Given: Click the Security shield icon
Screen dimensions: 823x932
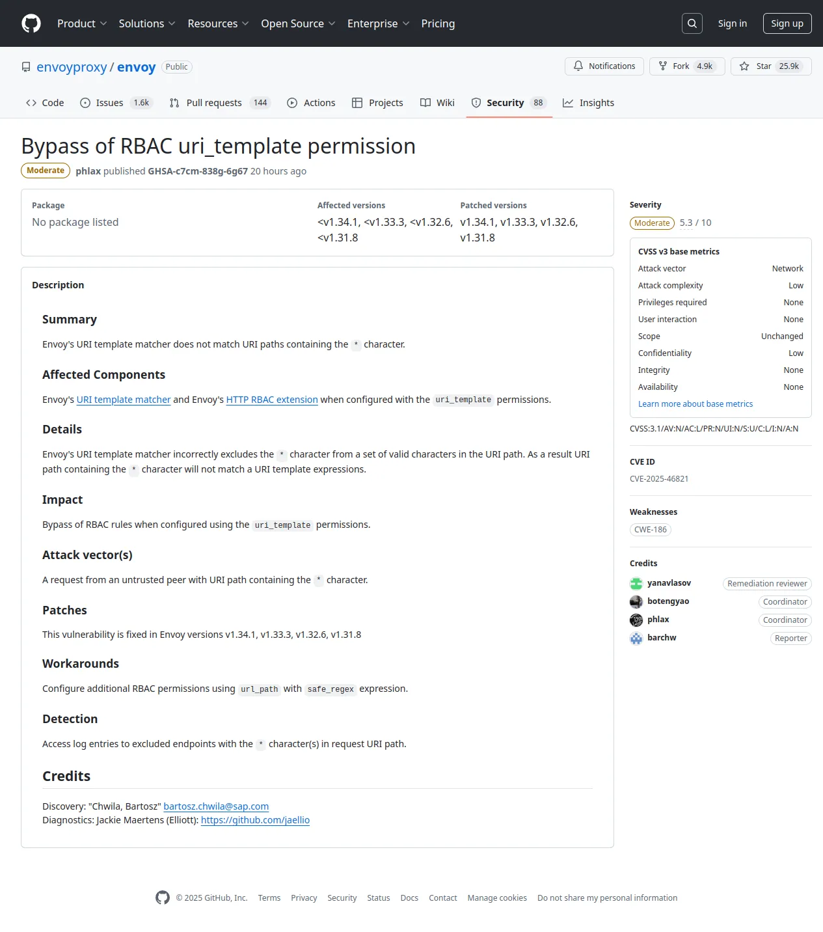Looking at the screenshot, I should (x=476, y=103).
